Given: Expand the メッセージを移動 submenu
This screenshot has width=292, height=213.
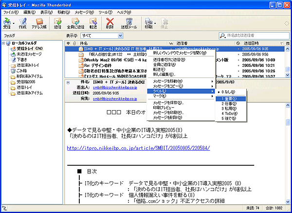Looking at the screenshot, I should pos(181,81).
